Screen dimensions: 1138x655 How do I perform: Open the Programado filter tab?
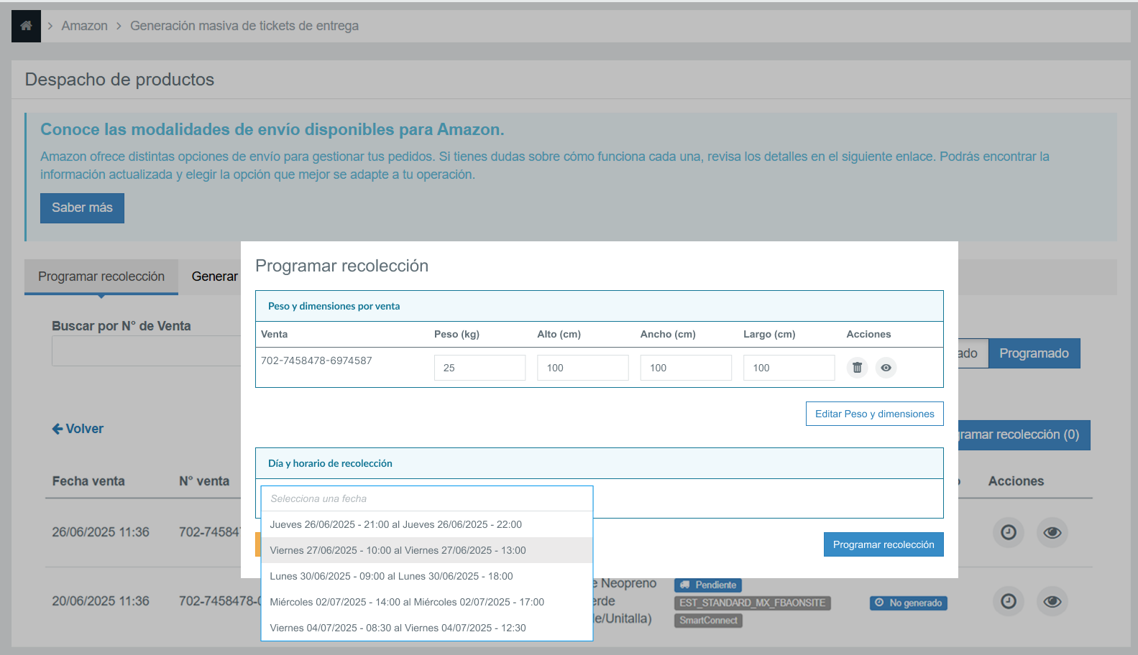(x=1033, y=353)
